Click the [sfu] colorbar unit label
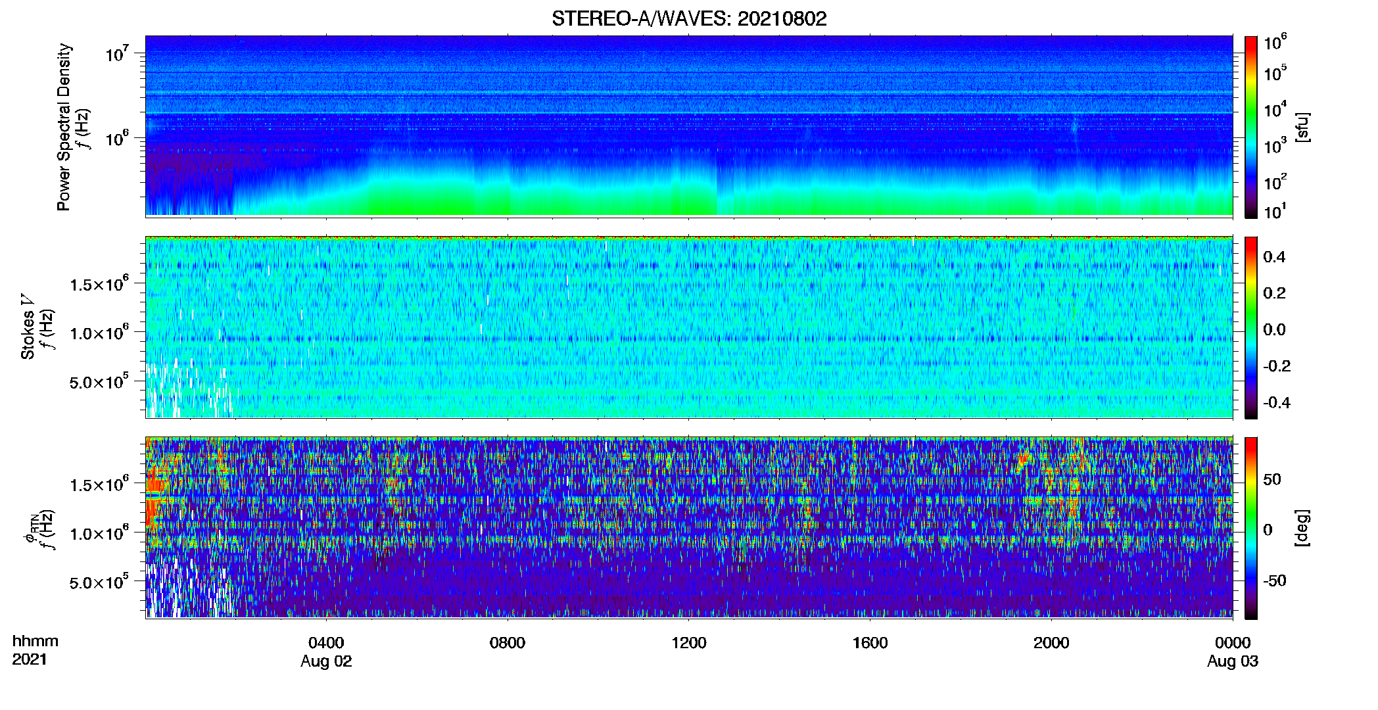The height and width of the screenshot is (710, 1378). pos(1302,127)
